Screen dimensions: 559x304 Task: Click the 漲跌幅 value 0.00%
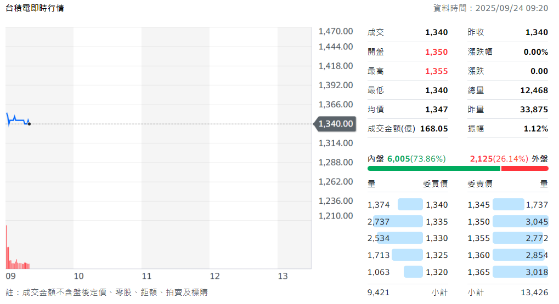click(x=536, y=52)
